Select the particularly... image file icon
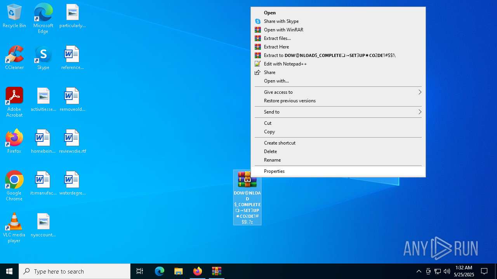 pyautogui.click(x=73, y=17)
